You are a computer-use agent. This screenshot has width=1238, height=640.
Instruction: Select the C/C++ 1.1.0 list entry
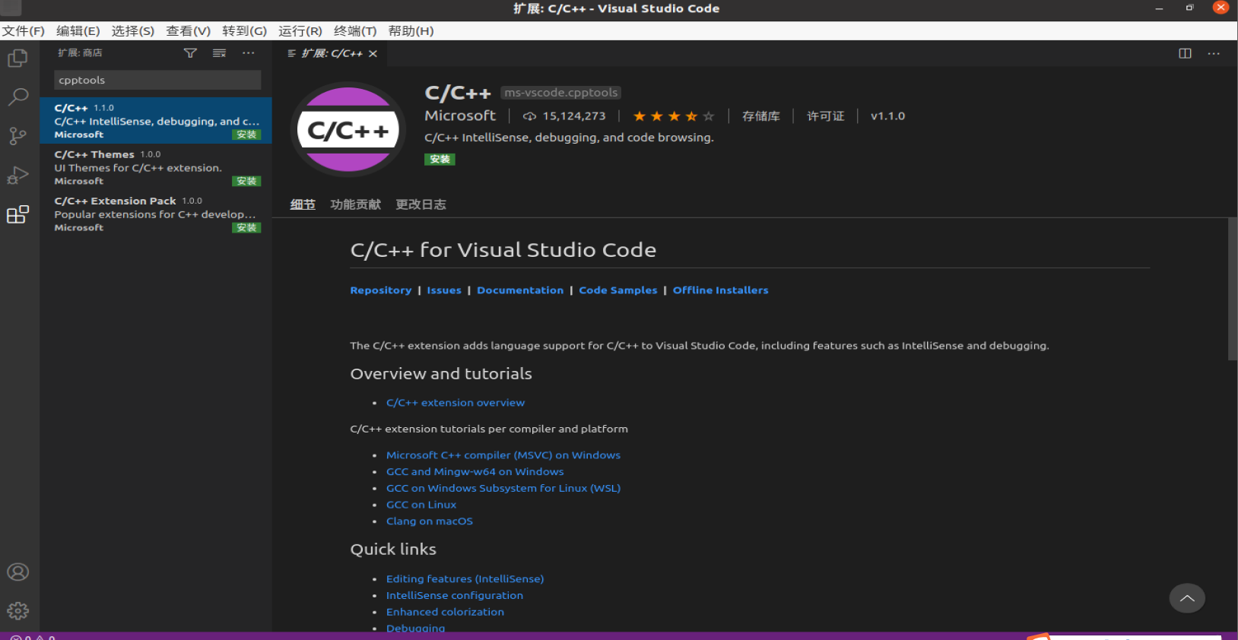pyautogui.click(x=156, y=121)
